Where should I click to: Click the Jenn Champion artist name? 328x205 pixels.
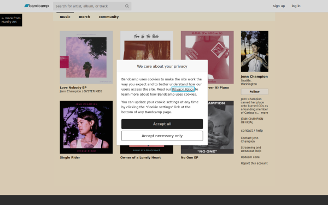tap(254, 77)
